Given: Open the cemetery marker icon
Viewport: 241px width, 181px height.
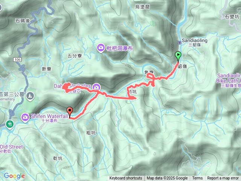Looking at the screenshot, I should pos(30,96).
